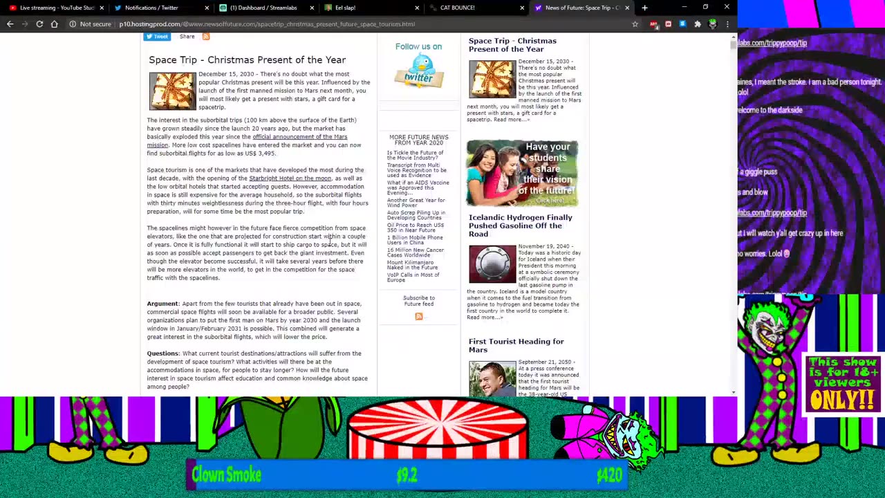Open Transcript from Multi Voice Recognition link
885x498 pixels.
416,170
